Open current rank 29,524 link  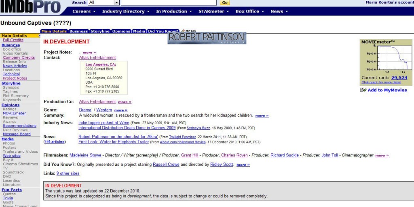pos(399,78)
